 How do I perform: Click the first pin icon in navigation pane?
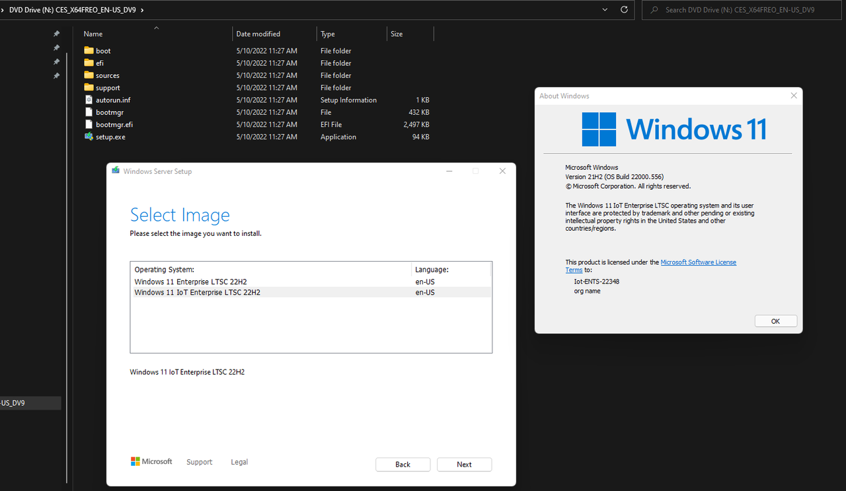(56, 34)
